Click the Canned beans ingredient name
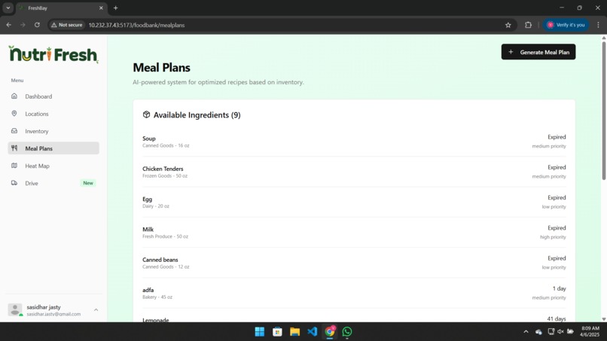 tap(160, 260)
